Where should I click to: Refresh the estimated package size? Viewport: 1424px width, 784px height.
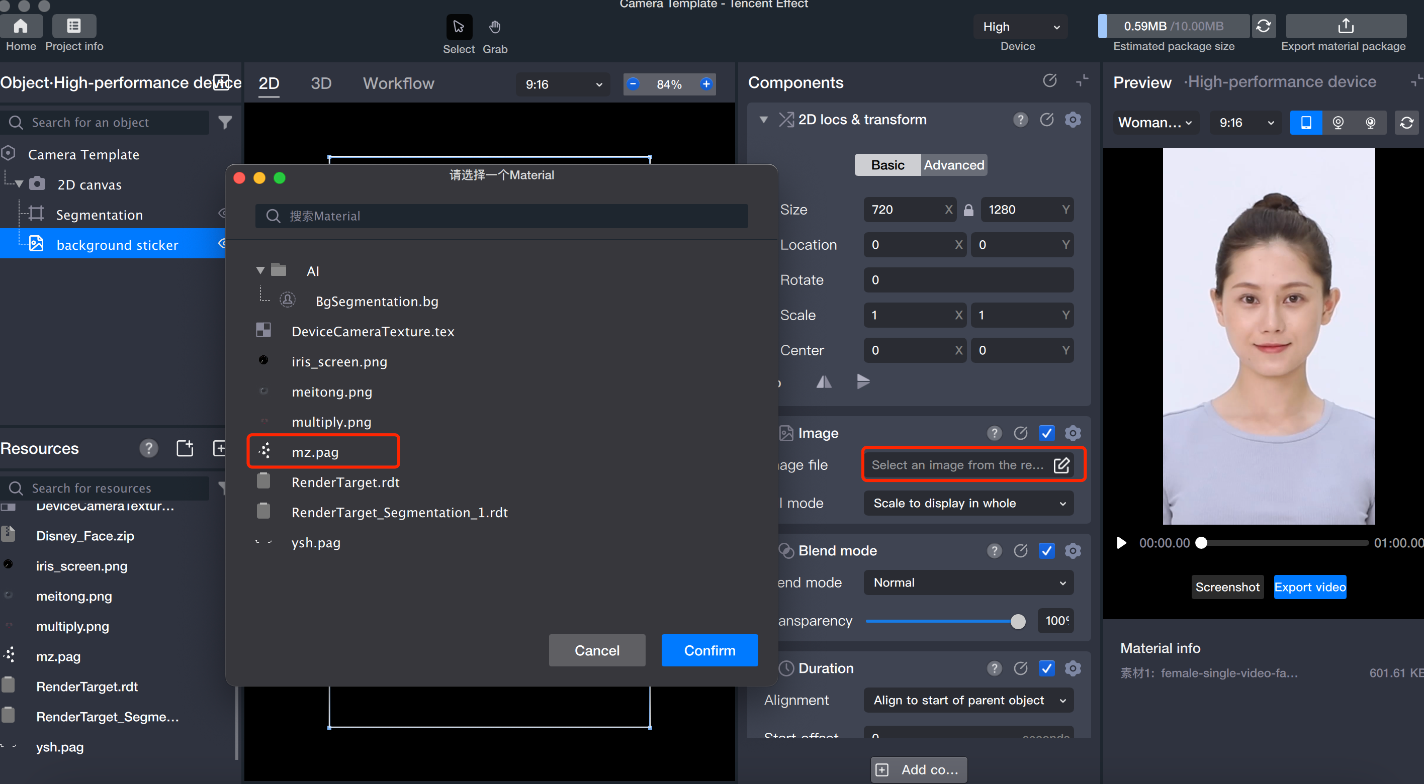pyautogui.click(x=1263, y=26)
